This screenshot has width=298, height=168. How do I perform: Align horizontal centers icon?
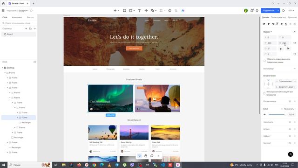point(269,24)
